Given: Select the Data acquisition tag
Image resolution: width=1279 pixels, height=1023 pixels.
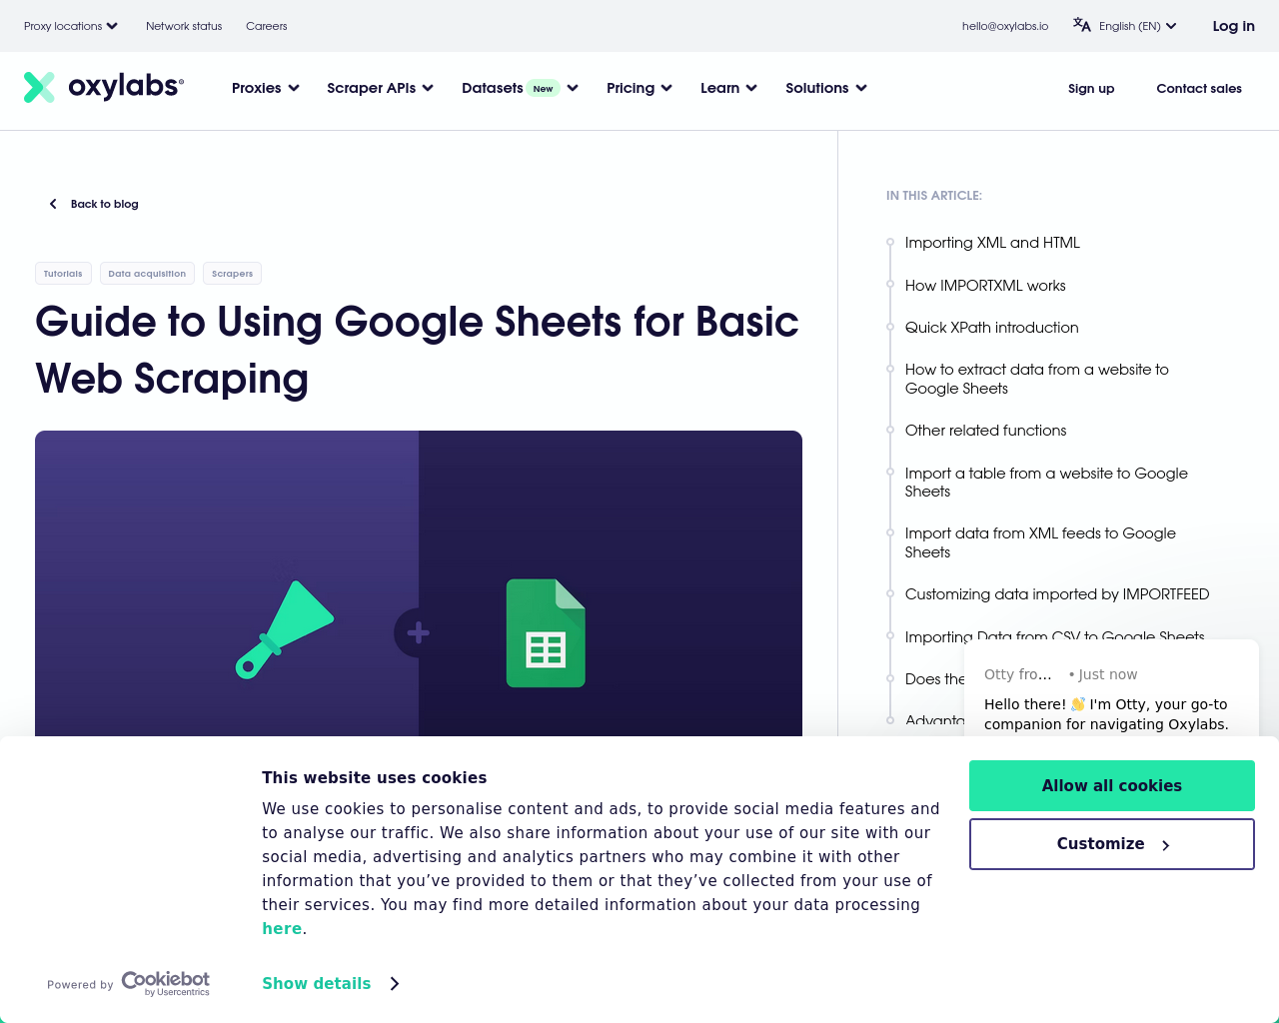Looking at the screenshot, I should point(147,273).
